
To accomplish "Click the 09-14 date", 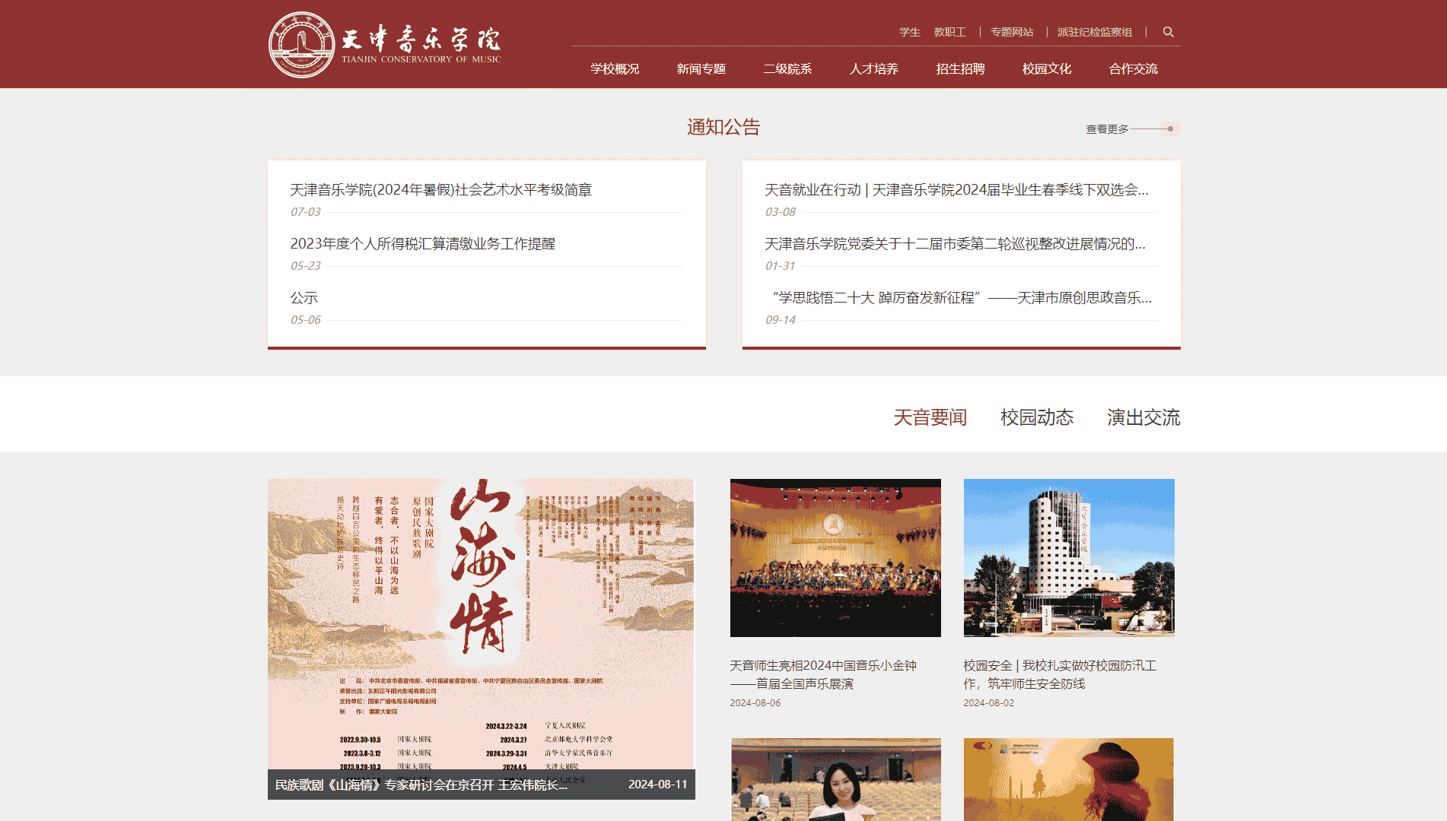I will (781, 320).
